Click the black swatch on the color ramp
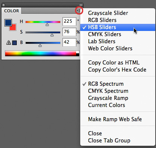Viewport: 156px width, 148px height. coord(78,55)
